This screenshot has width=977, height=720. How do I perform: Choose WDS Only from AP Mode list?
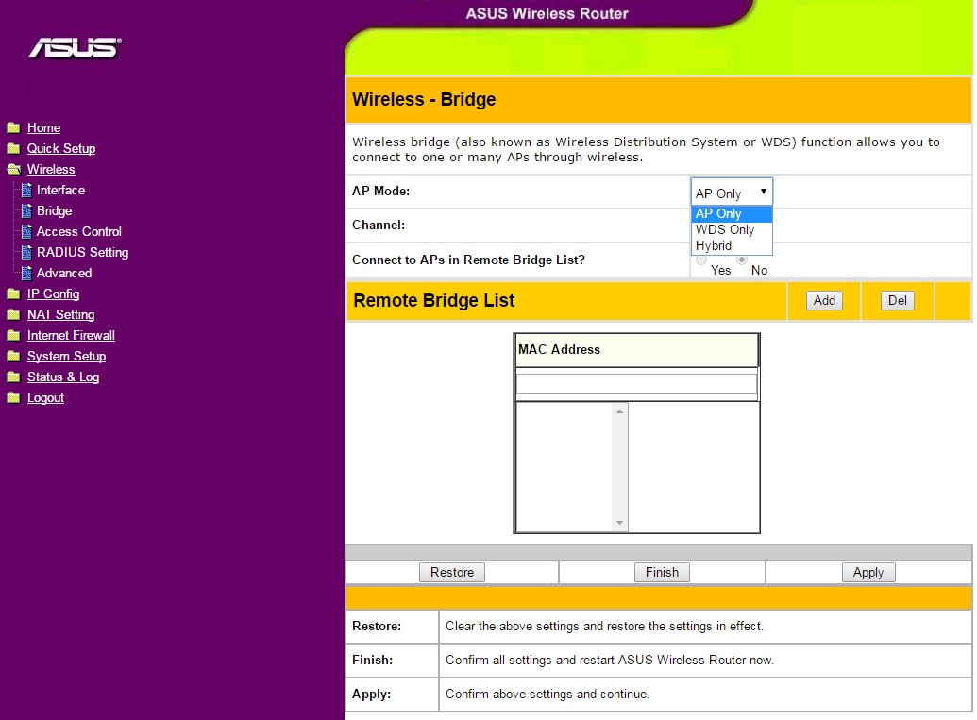(725, 229)
